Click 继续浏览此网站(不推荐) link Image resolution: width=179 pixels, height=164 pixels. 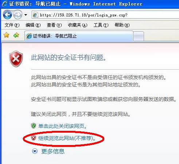point(67,138)
